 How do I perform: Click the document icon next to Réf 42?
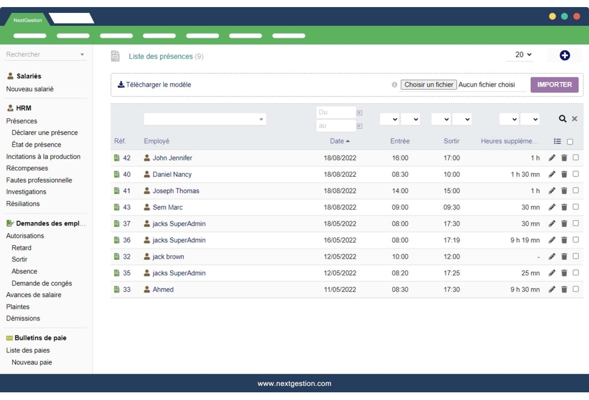coord(117,158)
